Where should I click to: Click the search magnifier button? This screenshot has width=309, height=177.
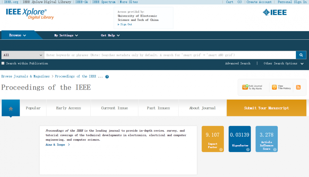pos(301,55)
